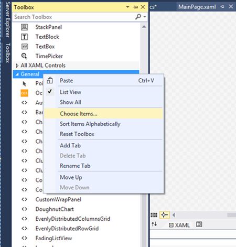Click the split view pane icon next to XAML
The image size is (236, 247).
pos(199,224)
